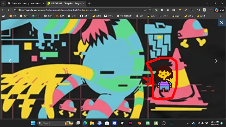
Task: Open the 'ugh 5' bookmark
Action: click(189, 16)
